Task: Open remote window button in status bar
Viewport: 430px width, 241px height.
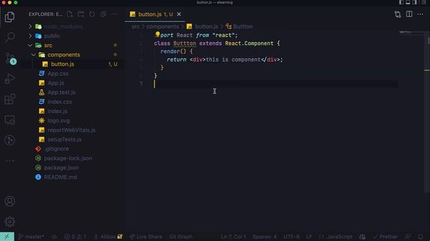Action: (x=7, y=236)
